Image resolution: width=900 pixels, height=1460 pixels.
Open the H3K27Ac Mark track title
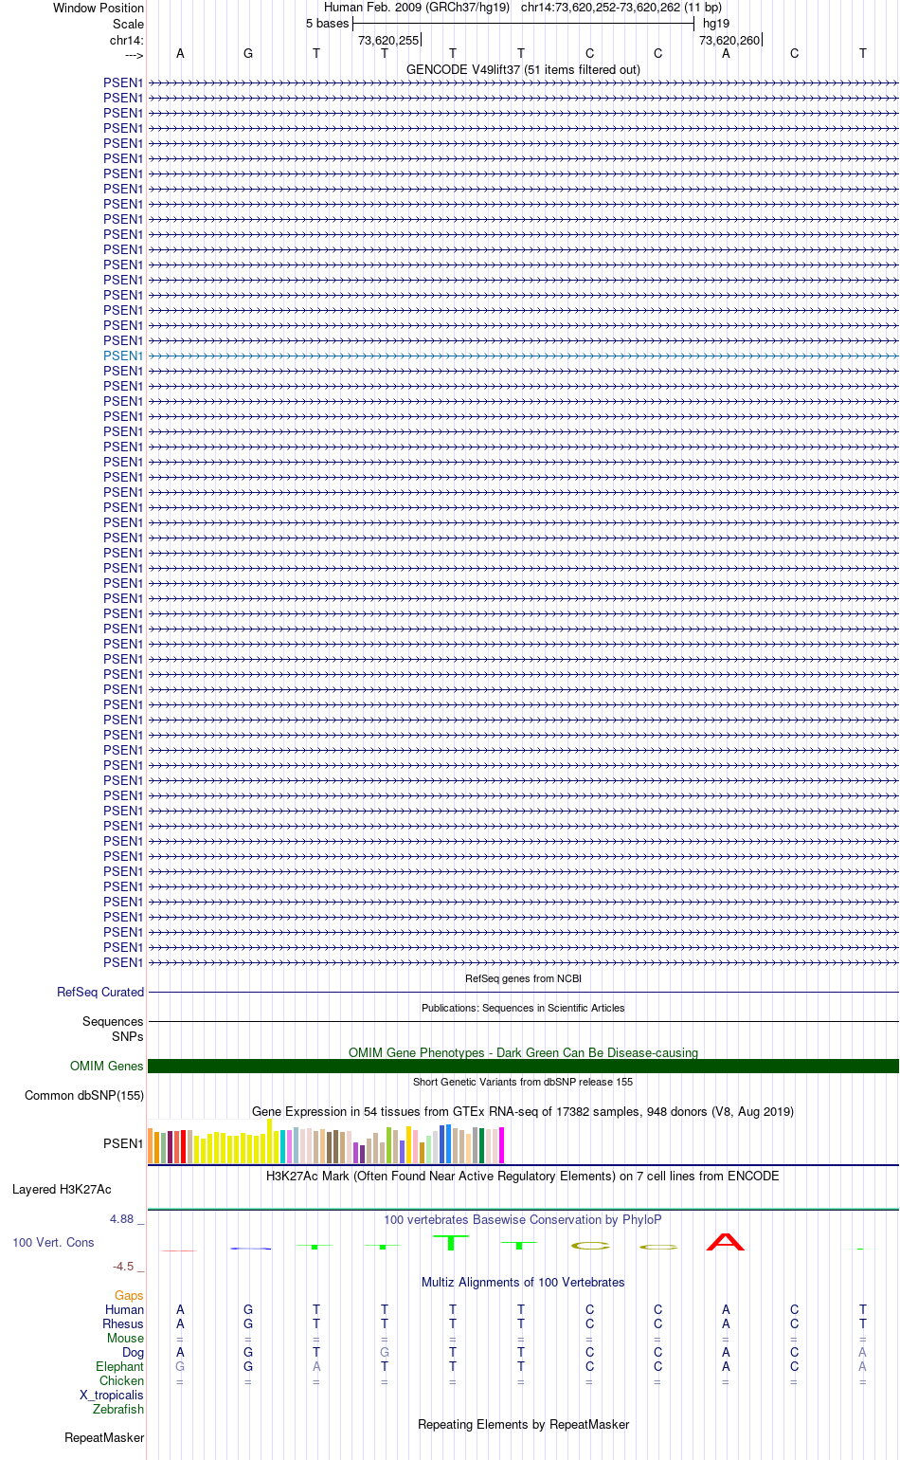pyautogui.click(x=523, y=1176)
